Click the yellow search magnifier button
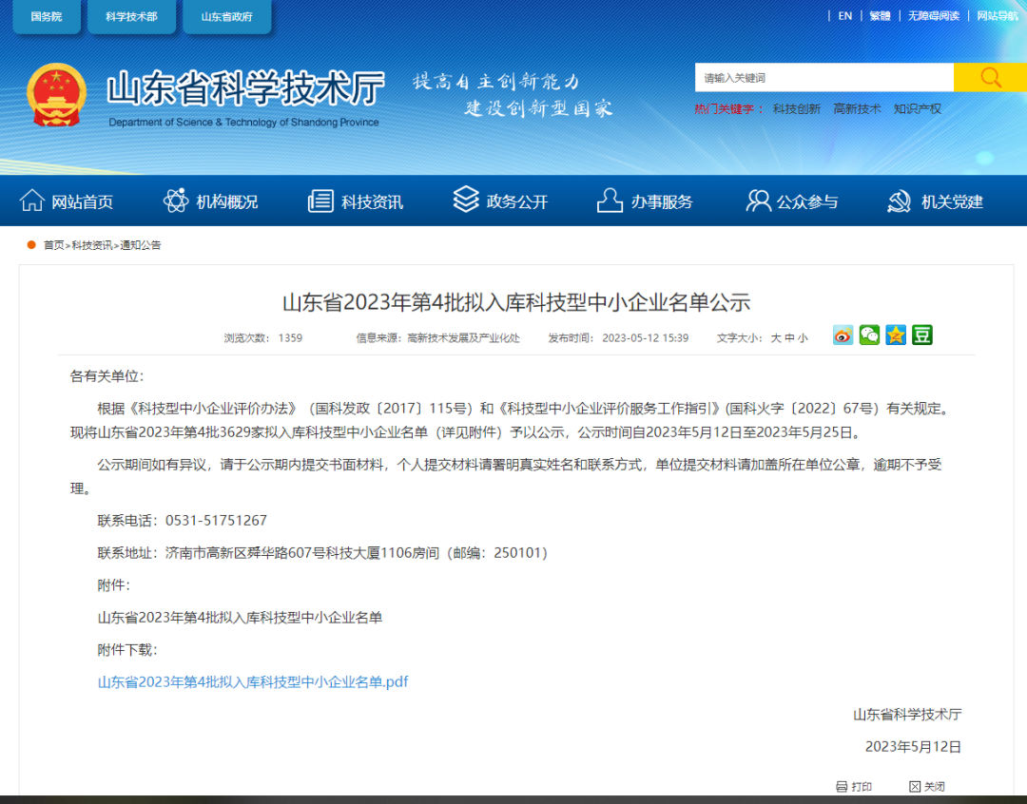The height and width of the screenshot is (804, 1027). point(990,78)
